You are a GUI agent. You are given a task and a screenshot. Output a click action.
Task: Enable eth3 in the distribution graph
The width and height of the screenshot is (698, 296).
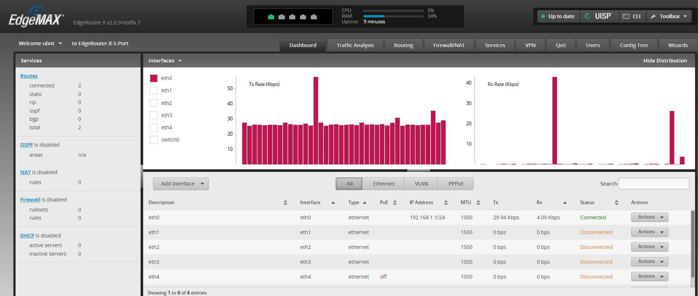click(x=154, y=115)
